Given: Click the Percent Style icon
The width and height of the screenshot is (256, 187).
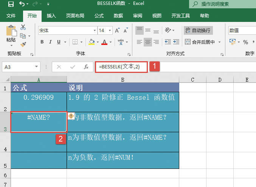Looking at the screenshot, I should pyautogui.click(x=245, y=42).
